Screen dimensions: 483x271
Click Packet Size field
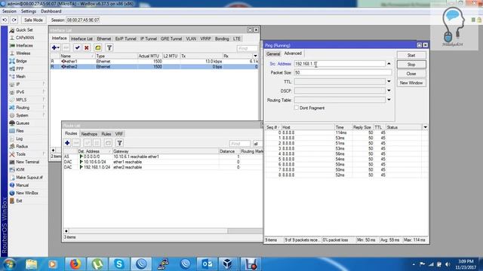[343, 73]
